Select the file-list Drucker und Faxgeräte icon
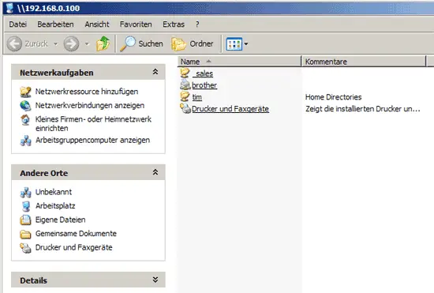 tap(185, 108)
